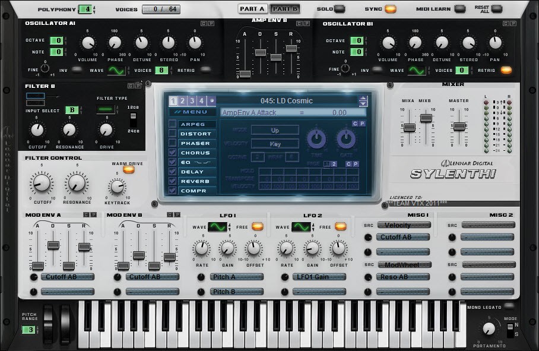Click the 045: LD Cosmic preset name
Viewport: 539px width, 351px height.
286,101
